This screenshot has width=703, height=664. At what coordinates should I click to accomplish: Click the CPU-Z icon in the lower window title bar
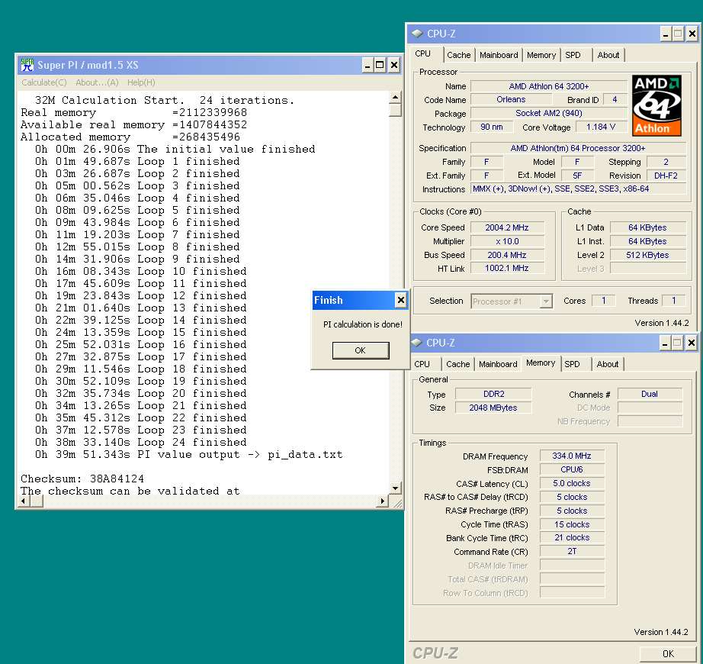coord(417,343)
